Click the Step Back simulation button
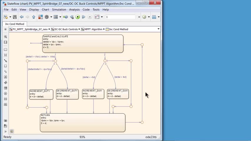Image resolution: width=251 pixels, height=141 pixels. [x=72, y=17]
